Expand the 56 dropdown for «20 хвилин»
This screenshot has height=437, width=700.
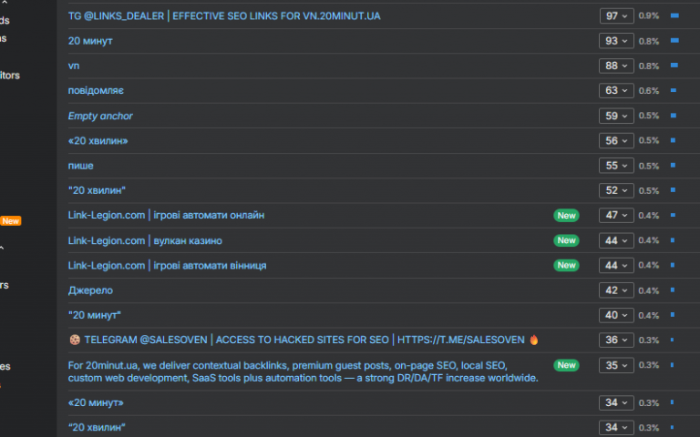616,141
